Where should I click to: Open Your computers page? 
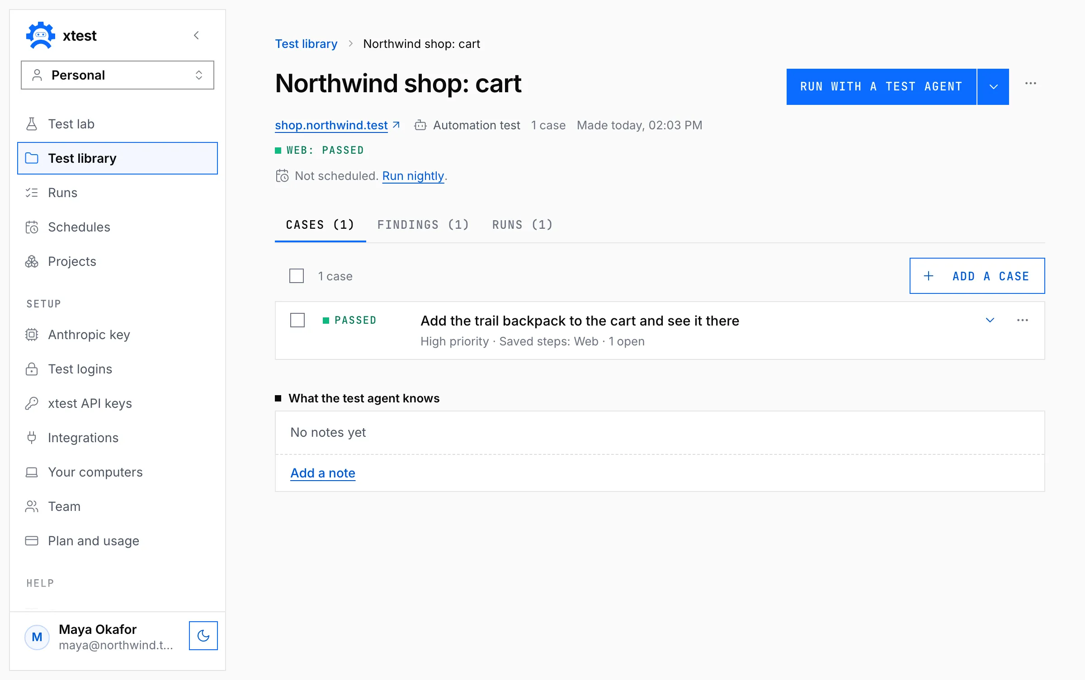118,472
